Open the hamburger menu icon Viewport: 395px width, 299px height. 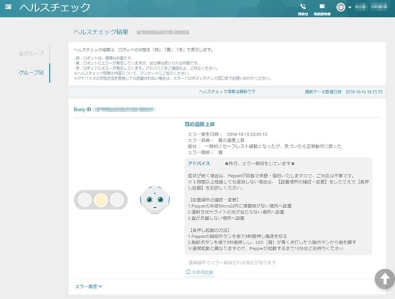coord(9,7)
